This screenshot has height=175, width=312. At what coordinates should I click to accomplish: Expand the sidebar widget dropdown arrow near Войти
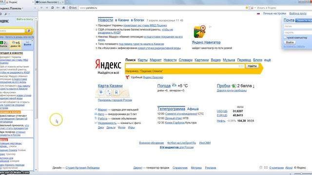pos(32,41)
